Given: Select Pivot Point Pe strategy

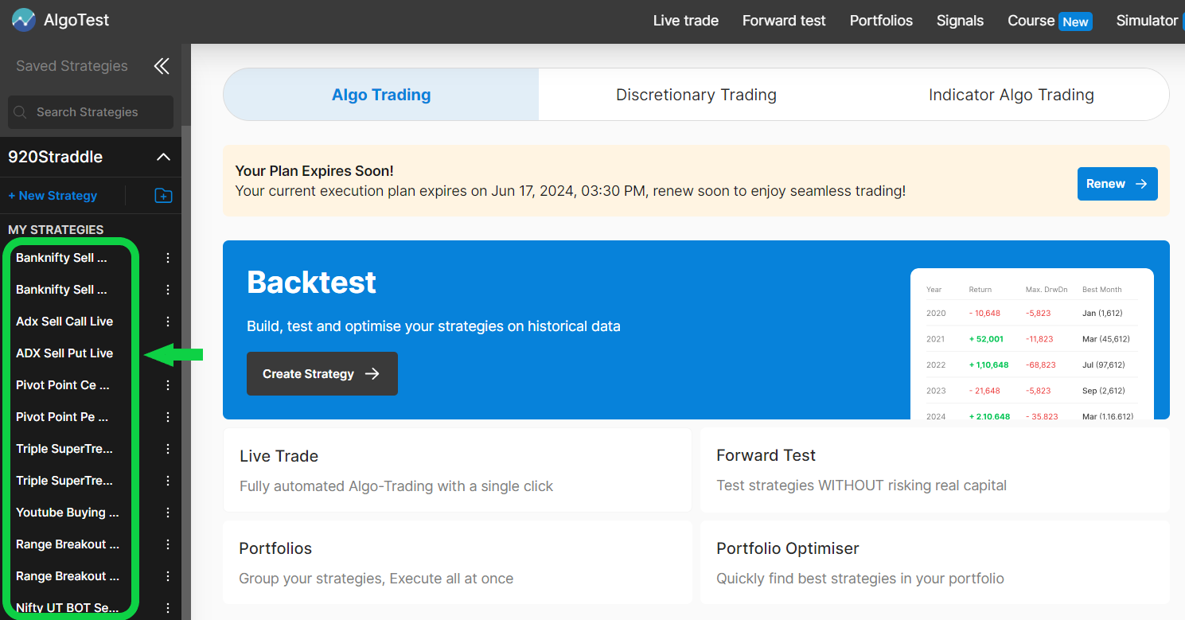Looking at the screenshot, I should pos(62,417).
